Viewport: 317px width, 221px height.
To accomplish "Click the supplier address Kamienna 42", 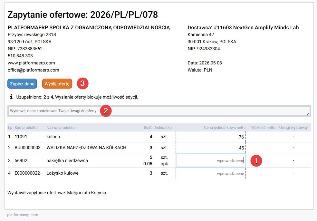I will pos(201,34).
